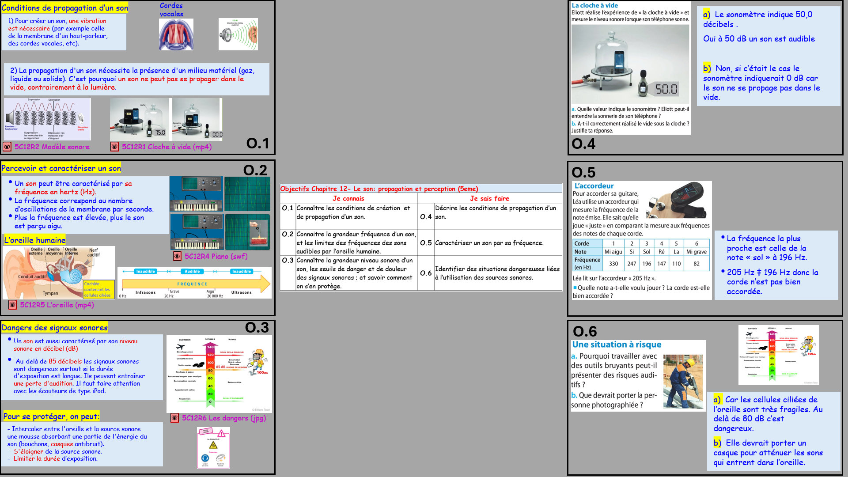
Task: Select the lower piano oscilloscope screenshot
Action: [197, 232]
